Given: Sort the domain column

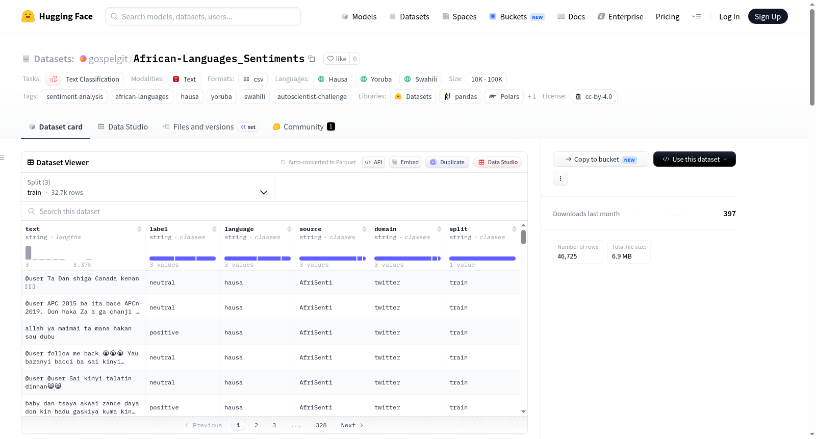Looking at the screenshot, I should pyautogui.click(x=439, y=229).
